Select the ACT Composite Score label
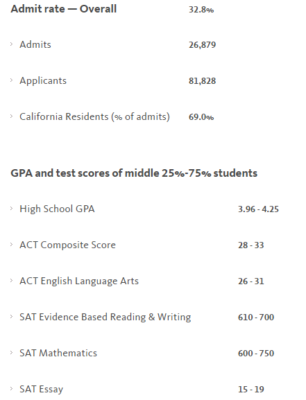 [x=67, y=245]
